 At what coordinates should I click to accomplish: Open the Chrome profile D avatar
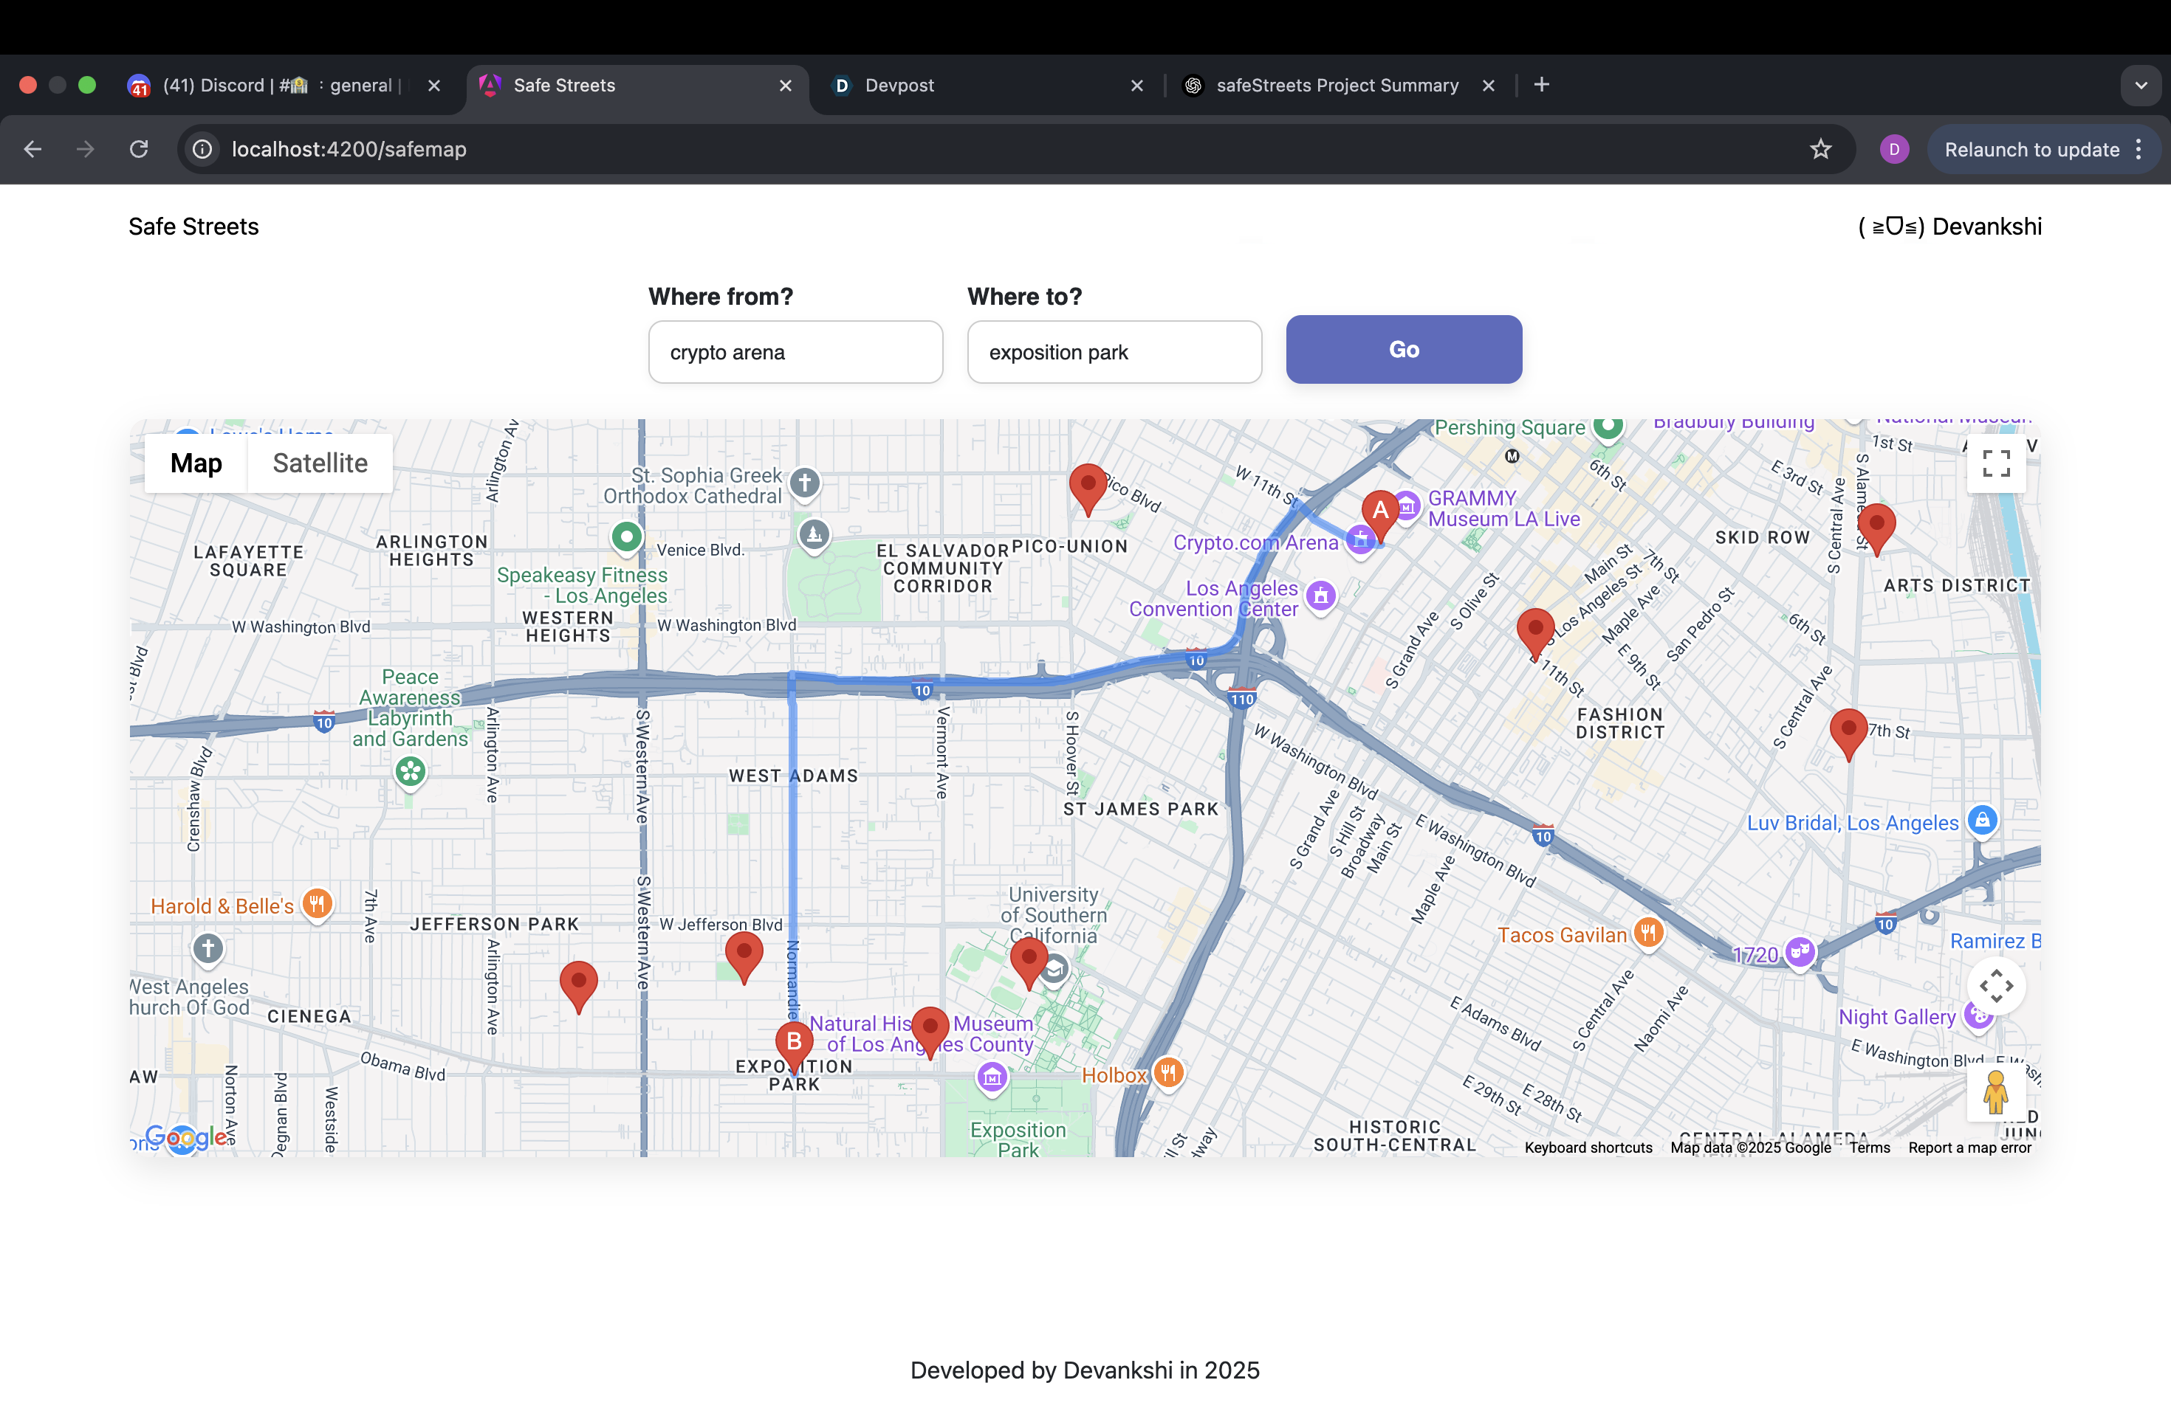click(1893, 148)
